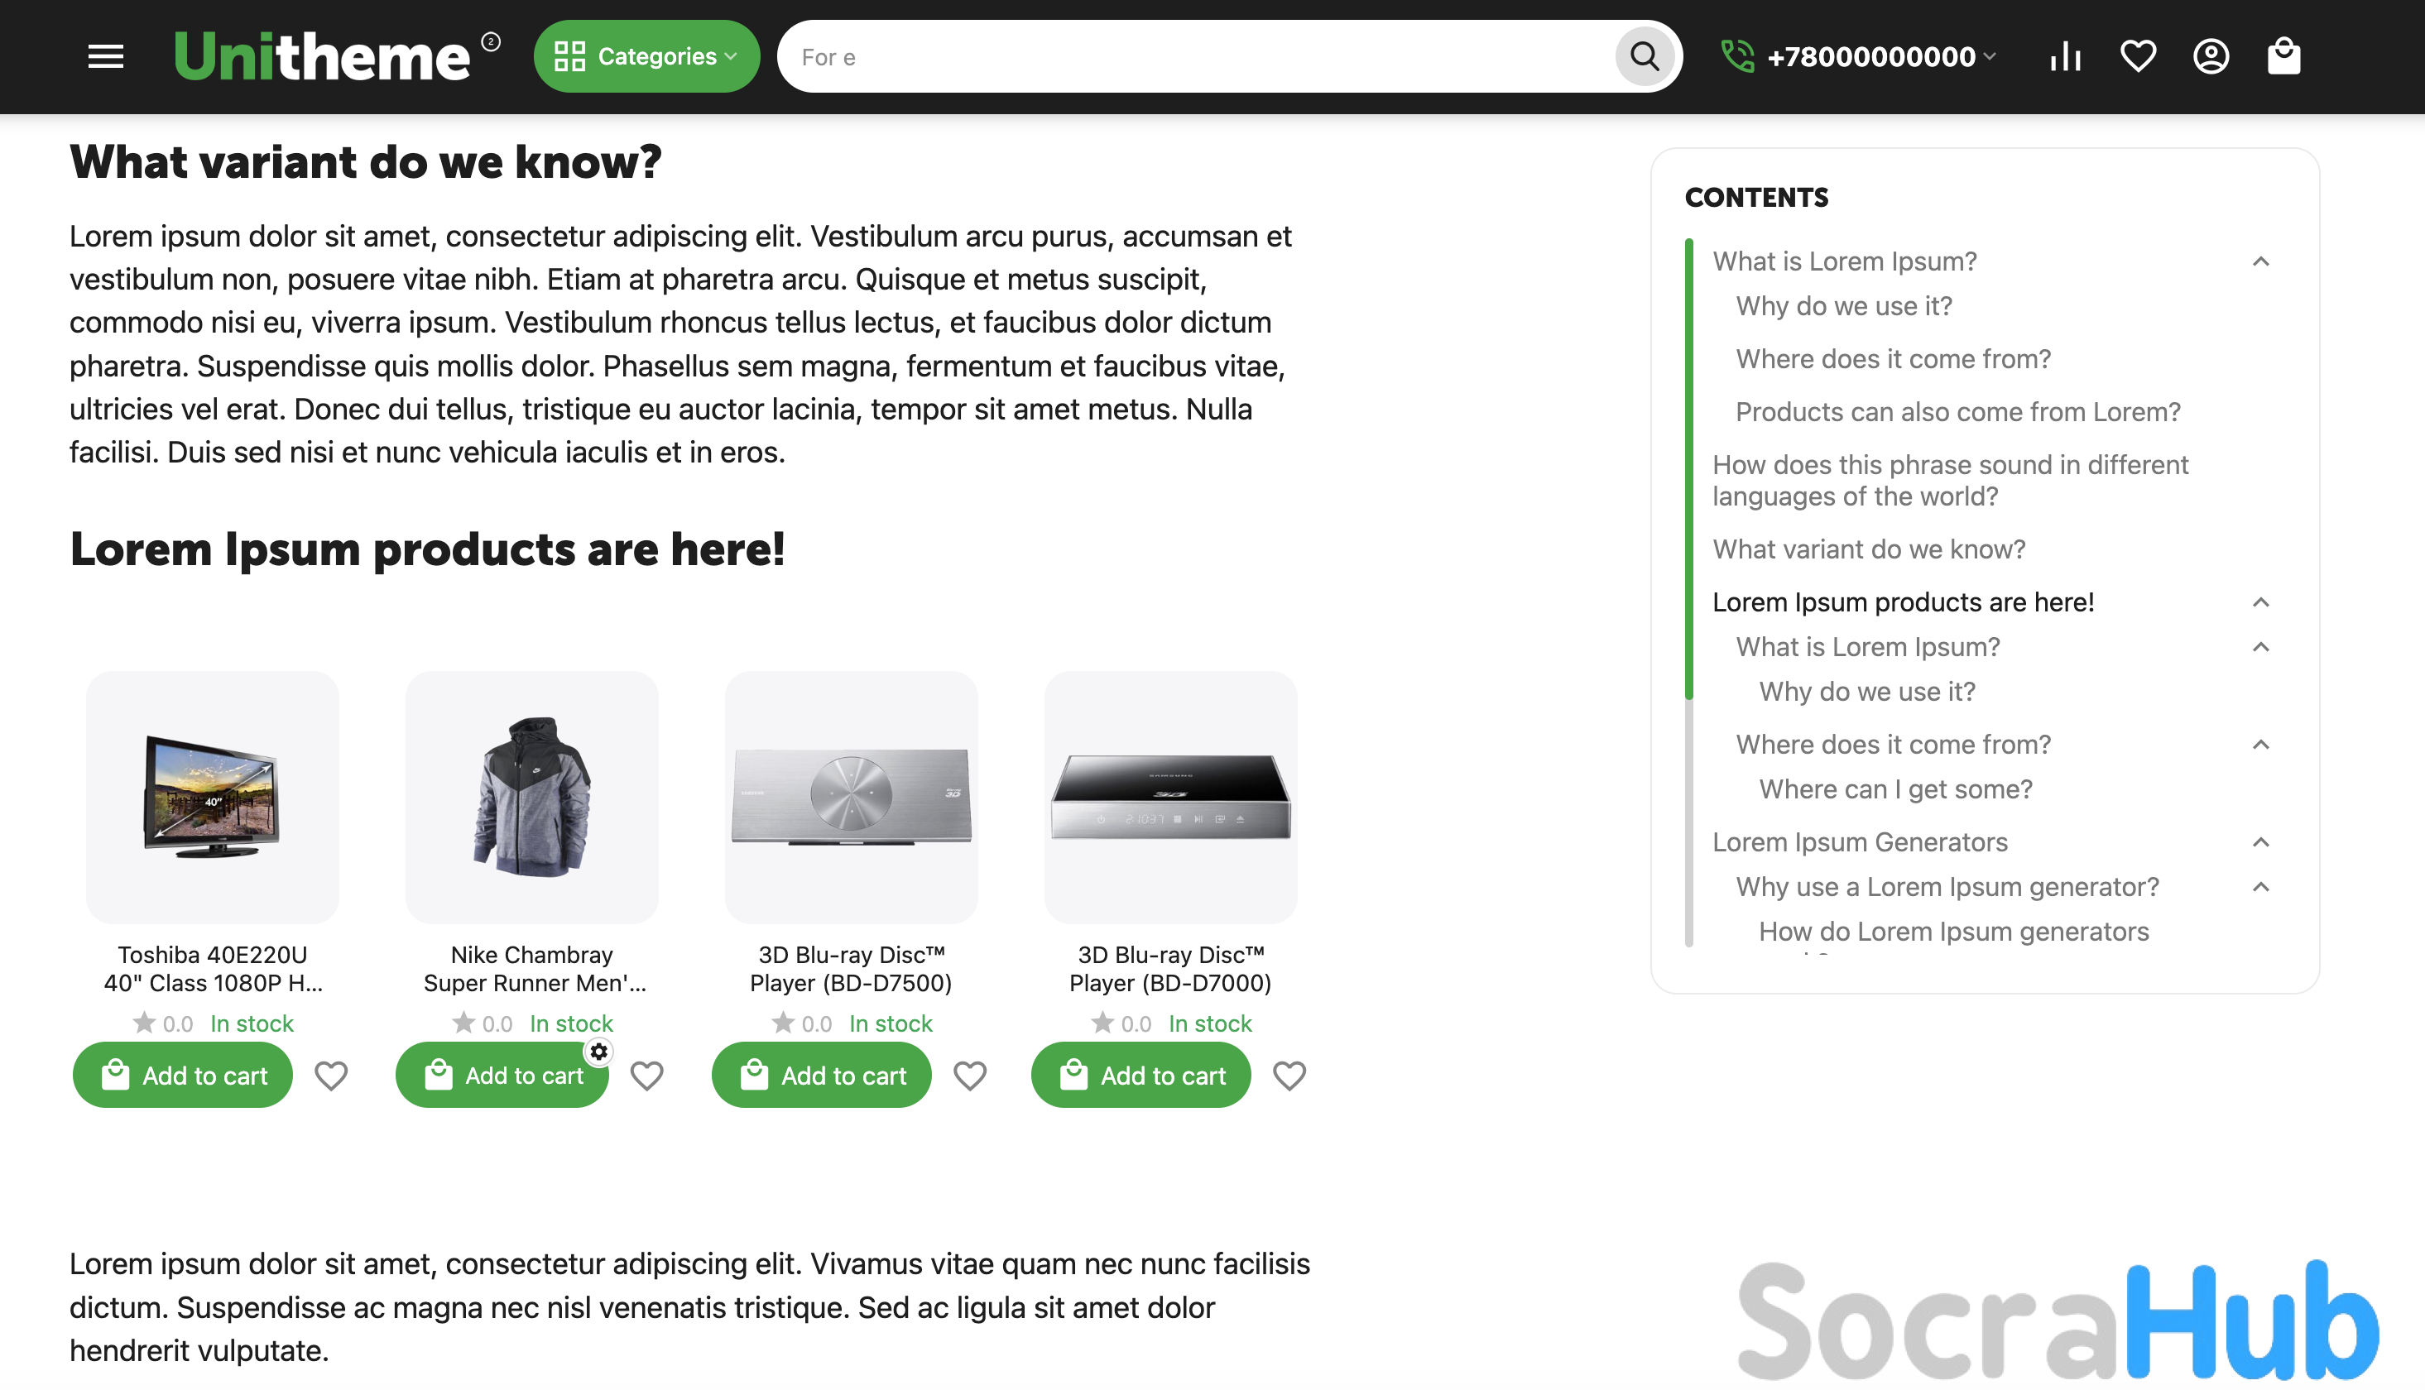Viewport: 2425px width, 1390px height.
Task: Open the Categories dropdown
Action: [x=646, y=56]
